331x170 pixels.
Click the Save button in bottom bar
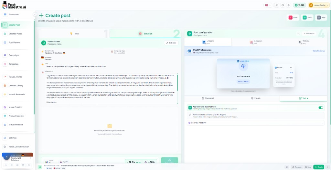[x=308, y=167]
